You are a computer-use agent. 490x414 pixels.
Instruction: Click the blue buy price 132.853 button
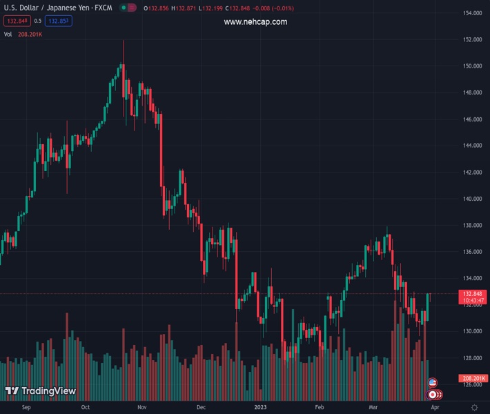59,21
